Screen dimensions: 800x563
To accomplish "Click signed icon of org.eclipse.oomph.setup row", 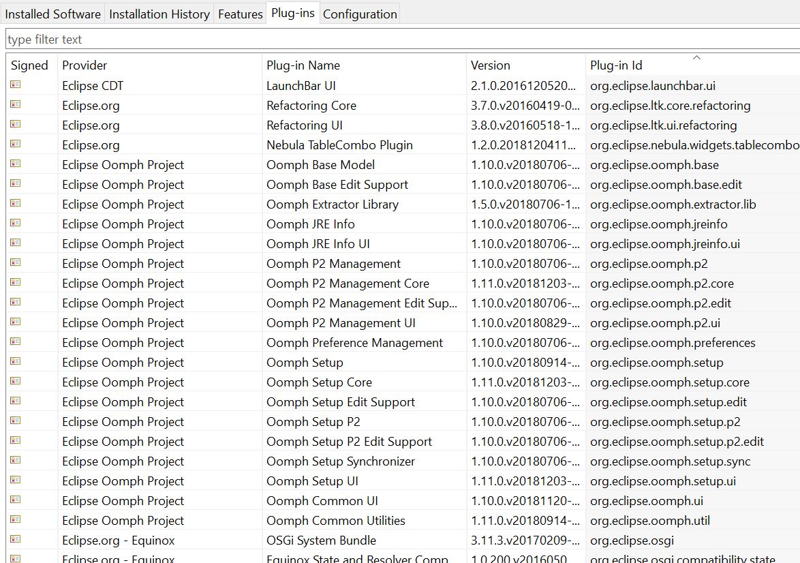I will pos(15,361).
